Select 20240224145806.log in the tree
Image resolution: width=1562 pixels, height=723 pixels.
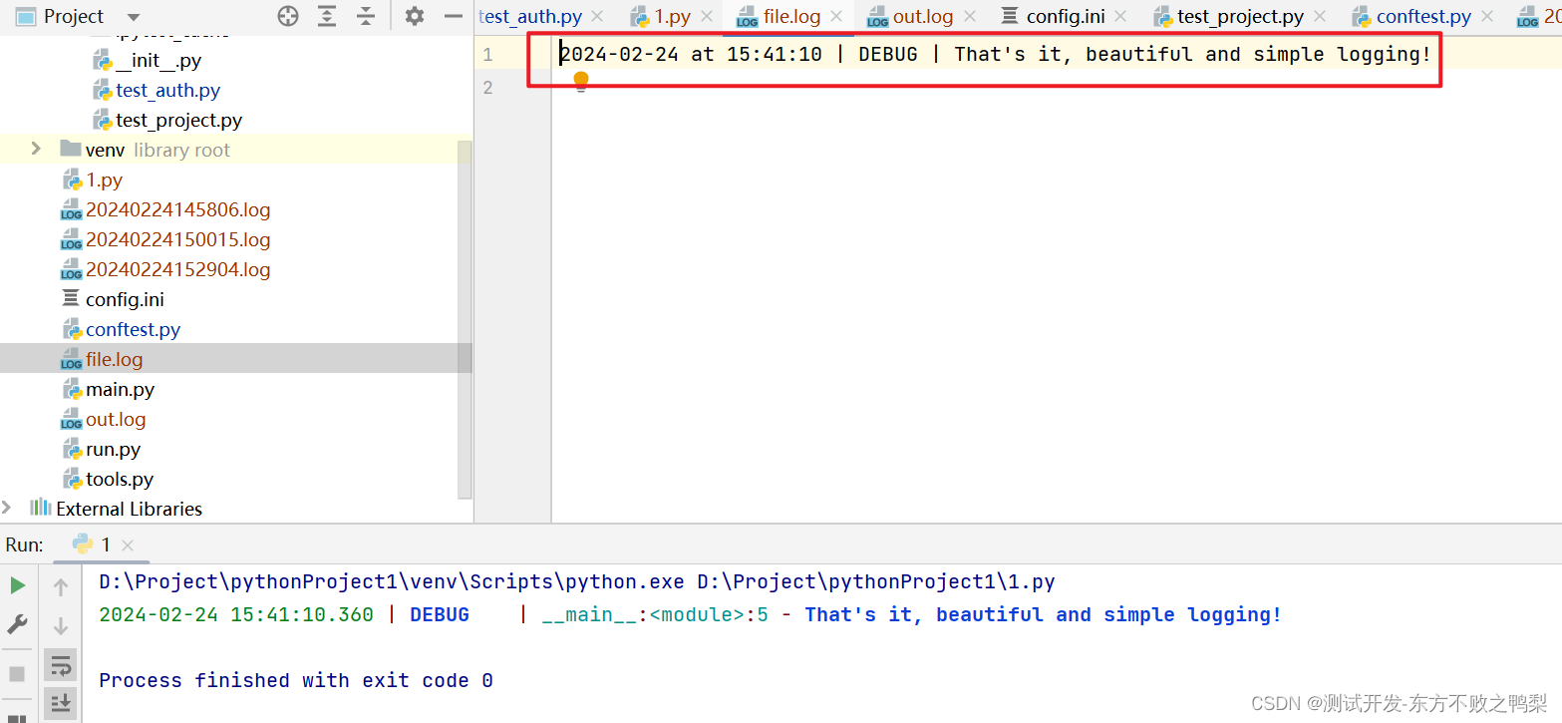(166, 209)
